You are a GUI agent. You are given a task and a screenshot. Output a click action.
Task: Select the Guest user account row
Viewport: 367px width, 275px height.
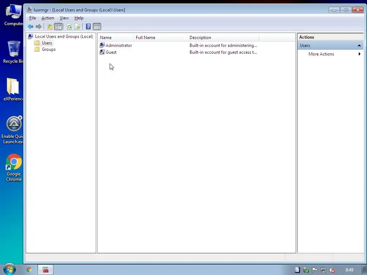pos(178,52)
